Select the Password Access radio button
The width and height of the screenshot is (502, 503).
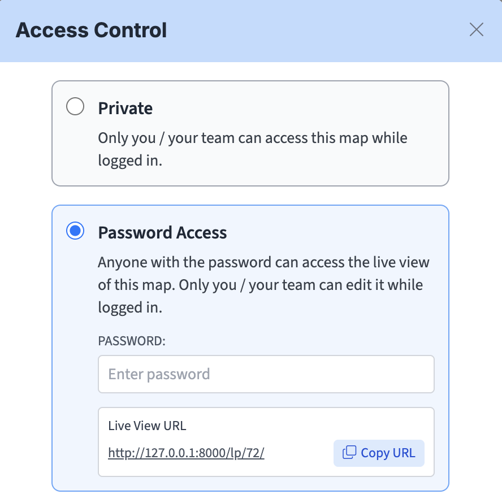click(75, 231)
